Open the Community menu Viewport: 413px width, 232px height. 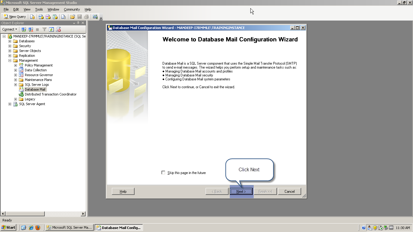pyautogui.click(x=72, y=9)
